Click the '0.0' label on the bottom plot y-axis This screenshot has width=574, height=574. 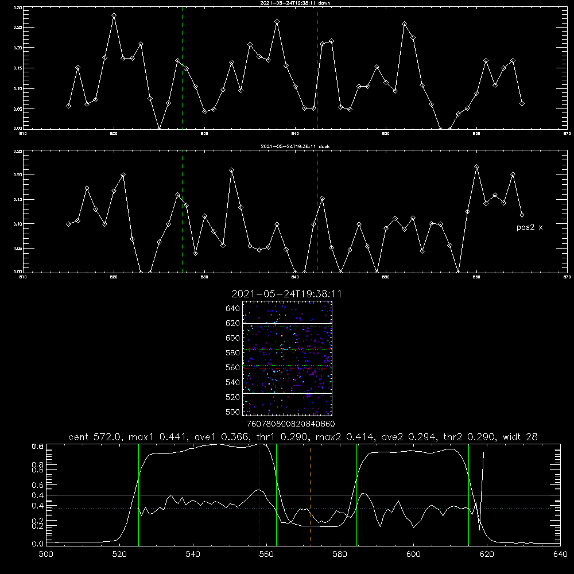click(x=37, y=544)
